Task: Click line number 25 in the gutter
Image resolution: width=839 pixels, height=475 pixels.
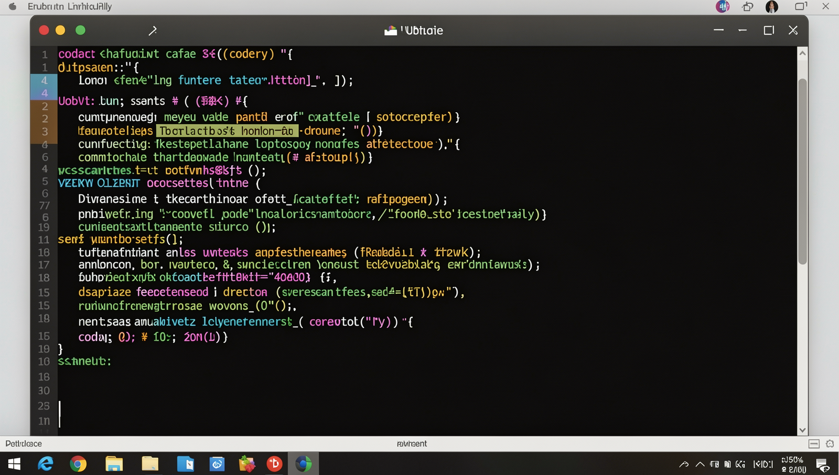Action: click(44, 406)
